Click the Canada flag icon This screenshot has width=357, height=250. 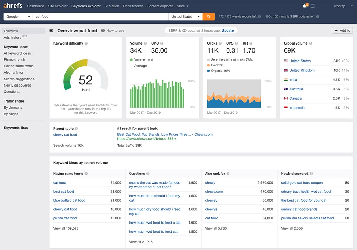[x=286, y=98]
